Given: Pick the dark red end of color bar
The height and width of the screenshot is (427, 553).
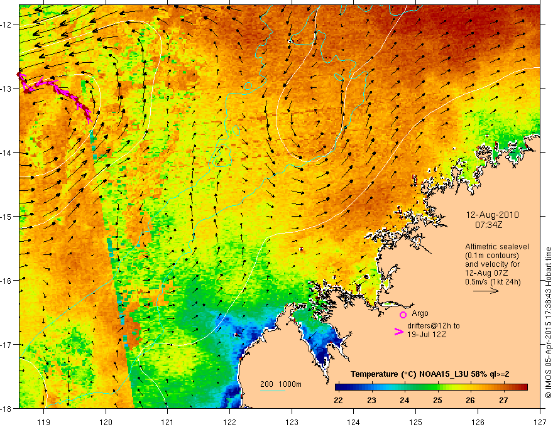Looking at the screenshot, I should [523, 387].
